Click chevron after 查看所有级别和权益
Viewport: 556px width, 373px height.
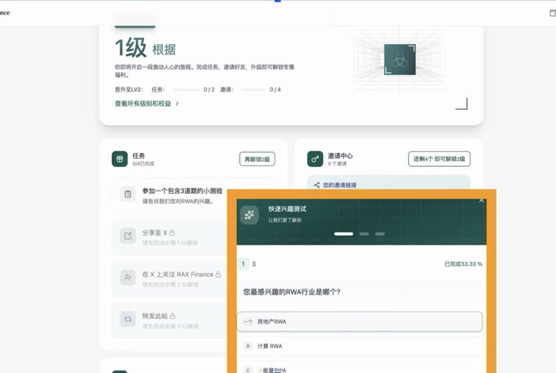[177, 104]
